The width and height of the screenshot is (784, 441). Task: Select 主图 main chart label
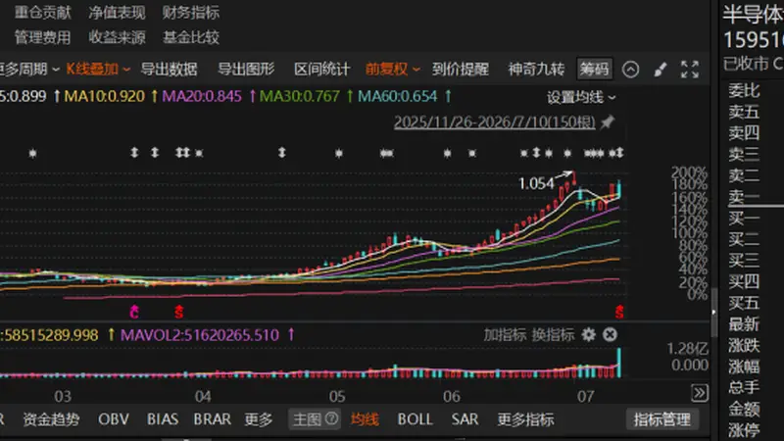(307, 419)
